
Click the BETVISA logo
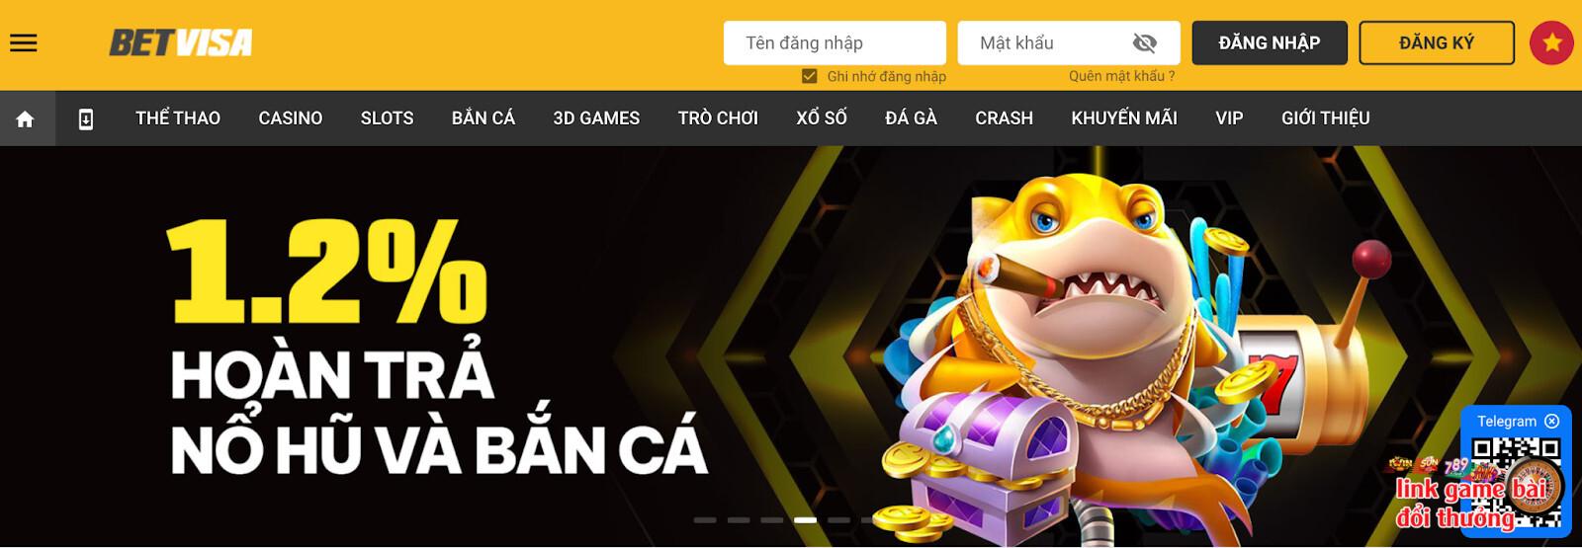[181, 43]
